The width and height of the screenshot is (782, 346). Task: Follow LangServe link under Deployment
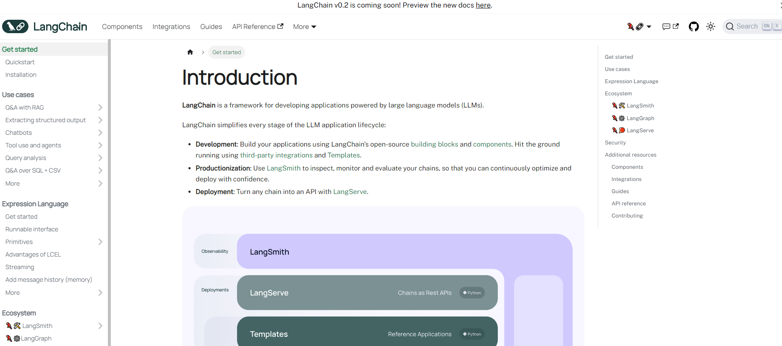350,191
